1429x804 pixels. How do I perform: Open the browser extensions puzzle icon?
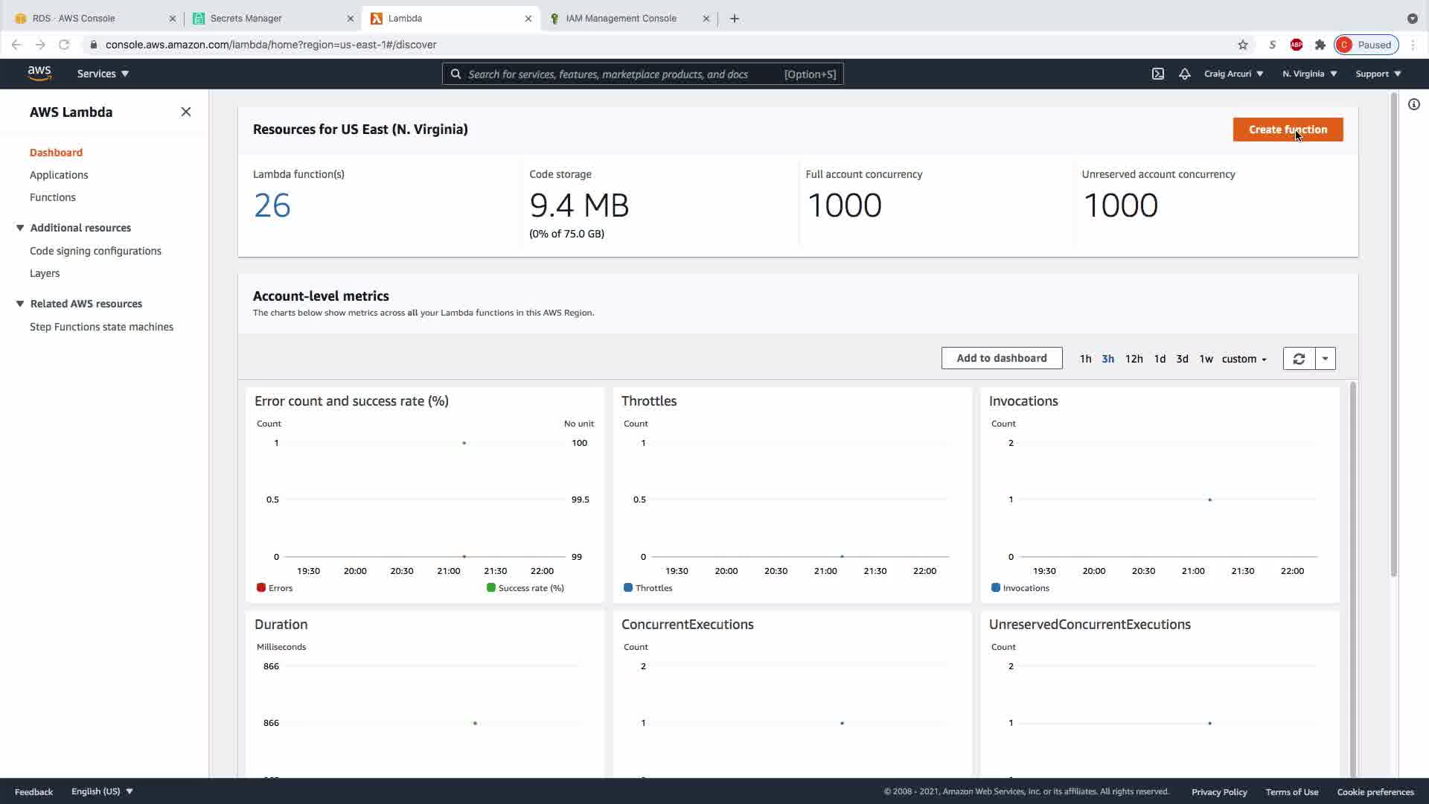click(x=1320, y=45)
